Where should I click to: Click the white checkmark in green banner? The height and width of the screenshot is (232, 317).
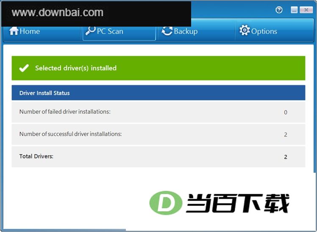tap(24, 68)
